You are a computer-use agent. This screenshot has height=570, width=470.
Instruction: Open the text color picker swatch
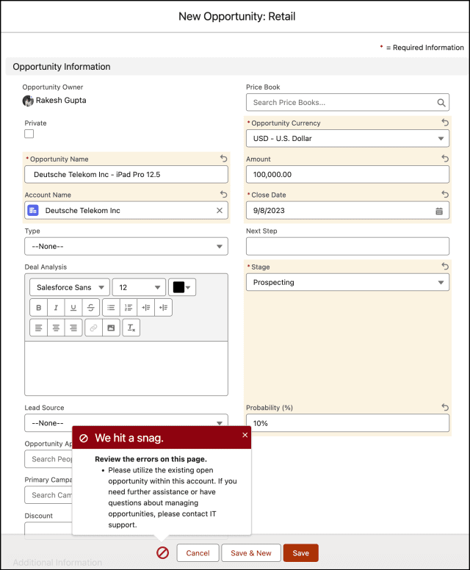tap(182, 287)
